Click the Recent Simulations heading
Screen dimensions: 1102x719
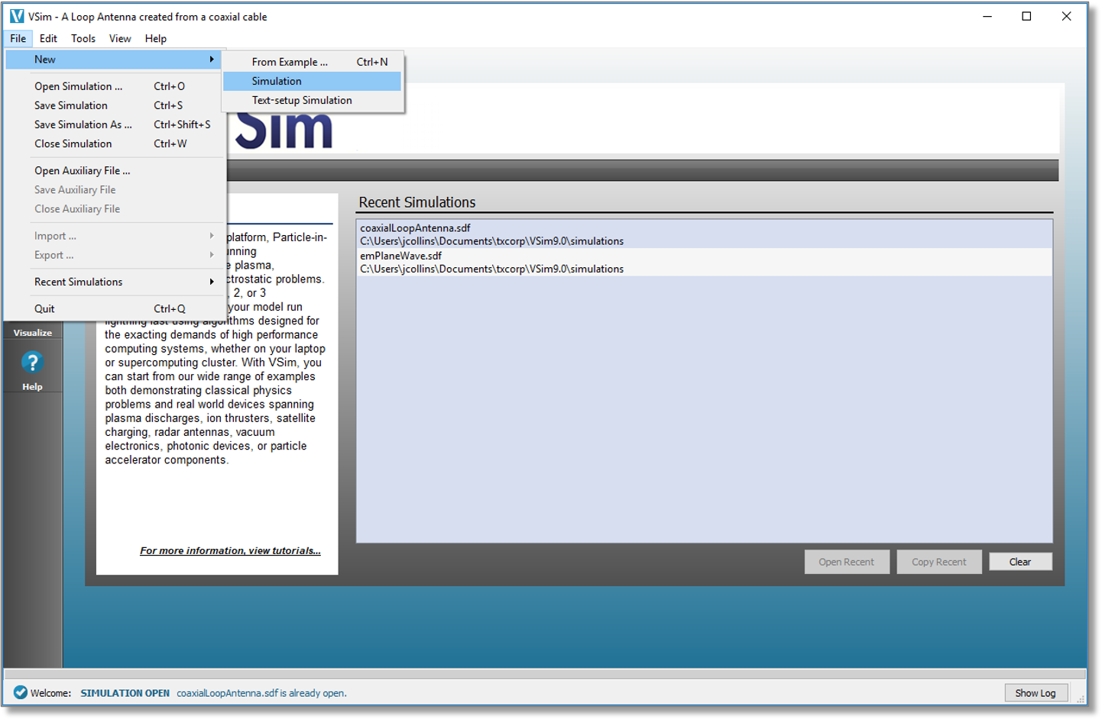coord(417,202)
